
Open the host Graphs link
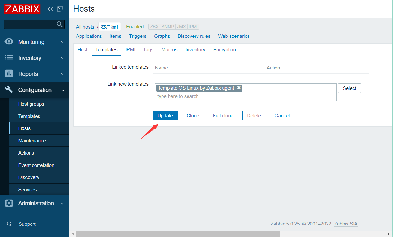(162, 36)
